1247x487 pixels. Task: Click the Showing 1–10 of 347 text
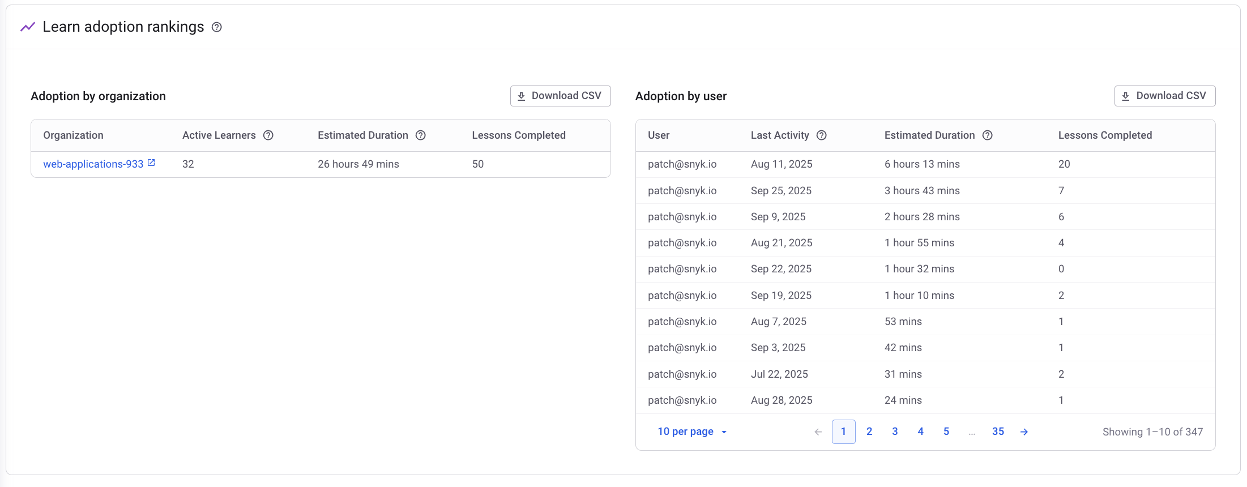click(1152, 432)
